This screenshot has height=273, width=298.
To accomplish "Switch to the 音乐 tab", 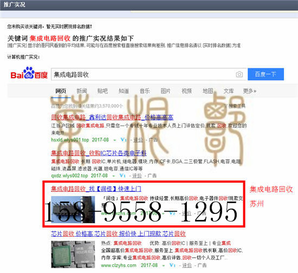I will point(145,91).
